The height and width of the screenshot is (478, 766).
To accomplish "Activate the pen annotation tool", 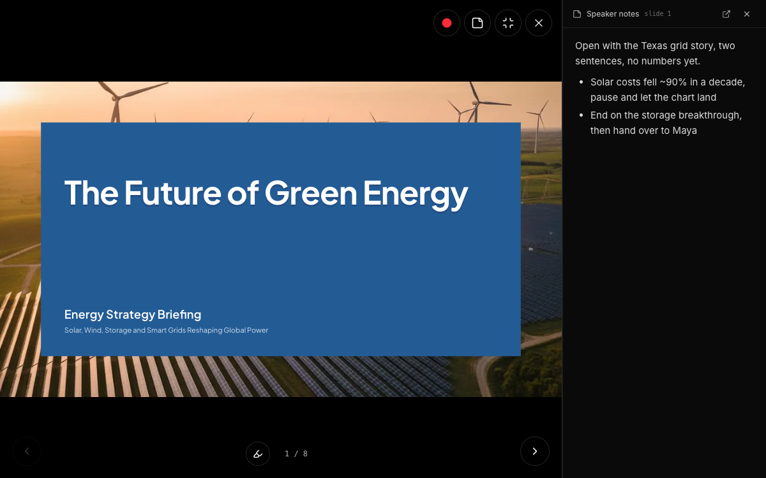I will point(258,454).
